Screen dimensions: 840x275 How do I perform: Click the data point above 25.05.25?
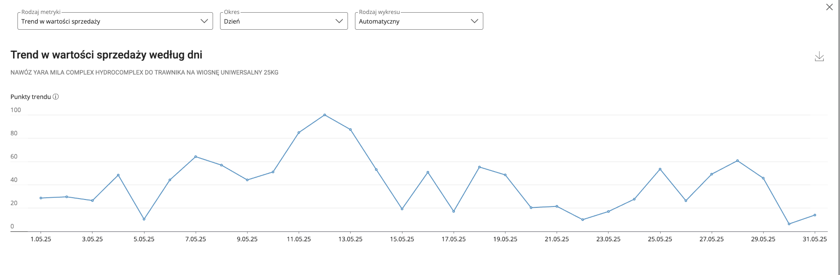[x=660, y=169]
